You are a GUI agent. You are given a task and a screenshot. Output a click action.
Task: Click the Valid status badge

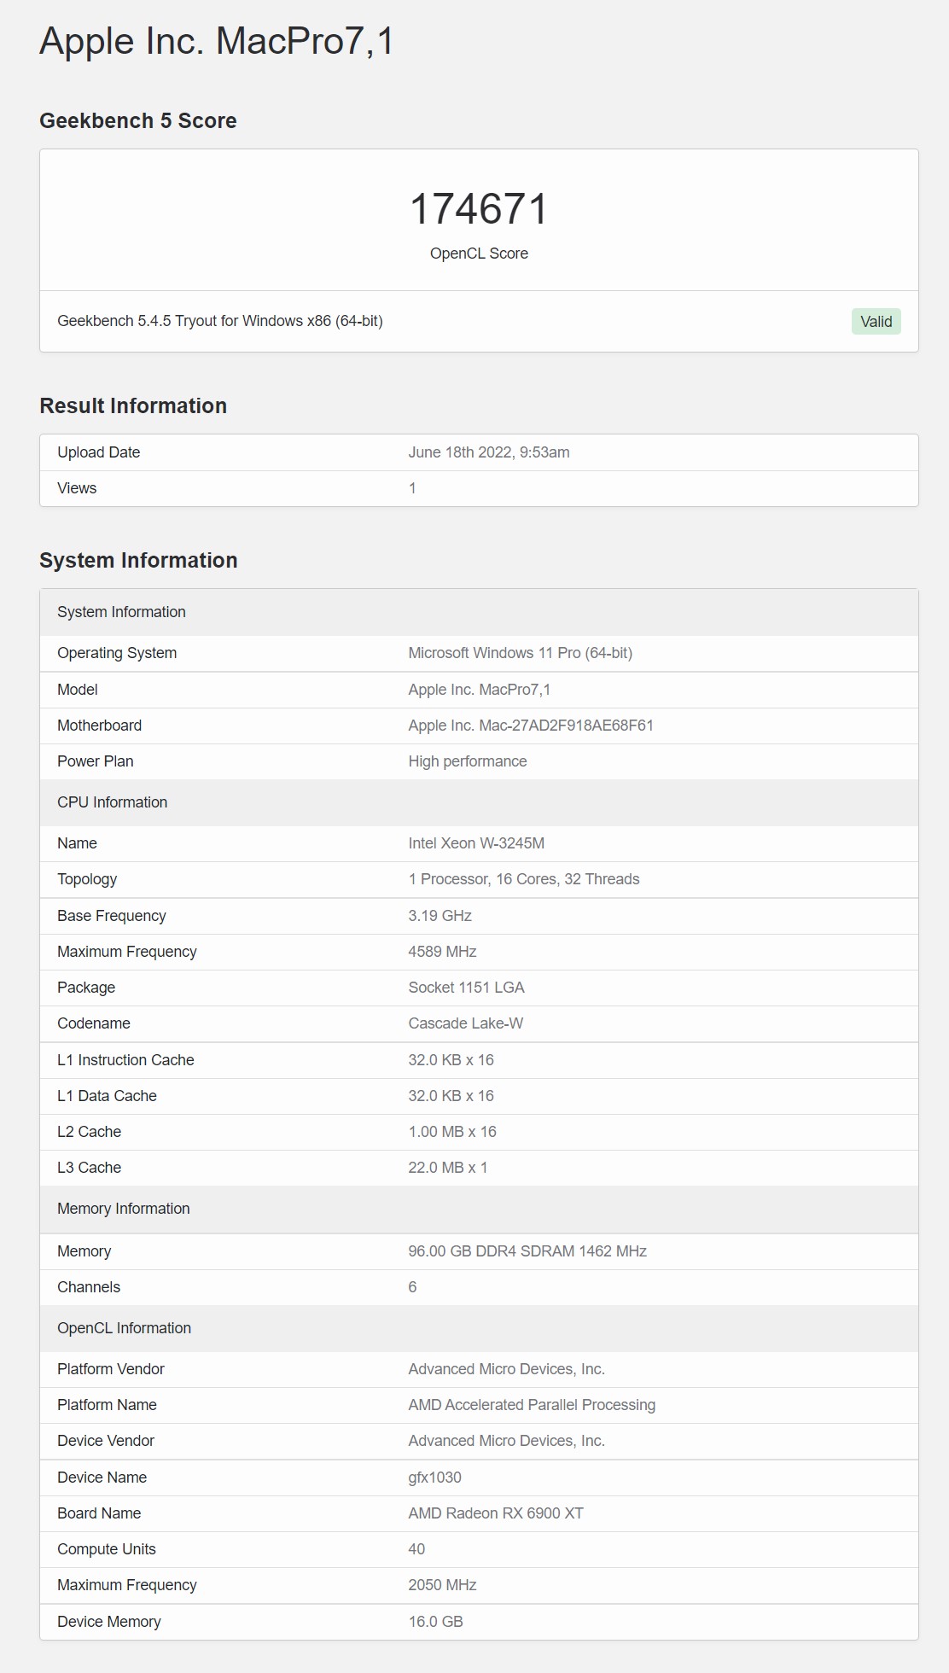(x=876, y=321)
